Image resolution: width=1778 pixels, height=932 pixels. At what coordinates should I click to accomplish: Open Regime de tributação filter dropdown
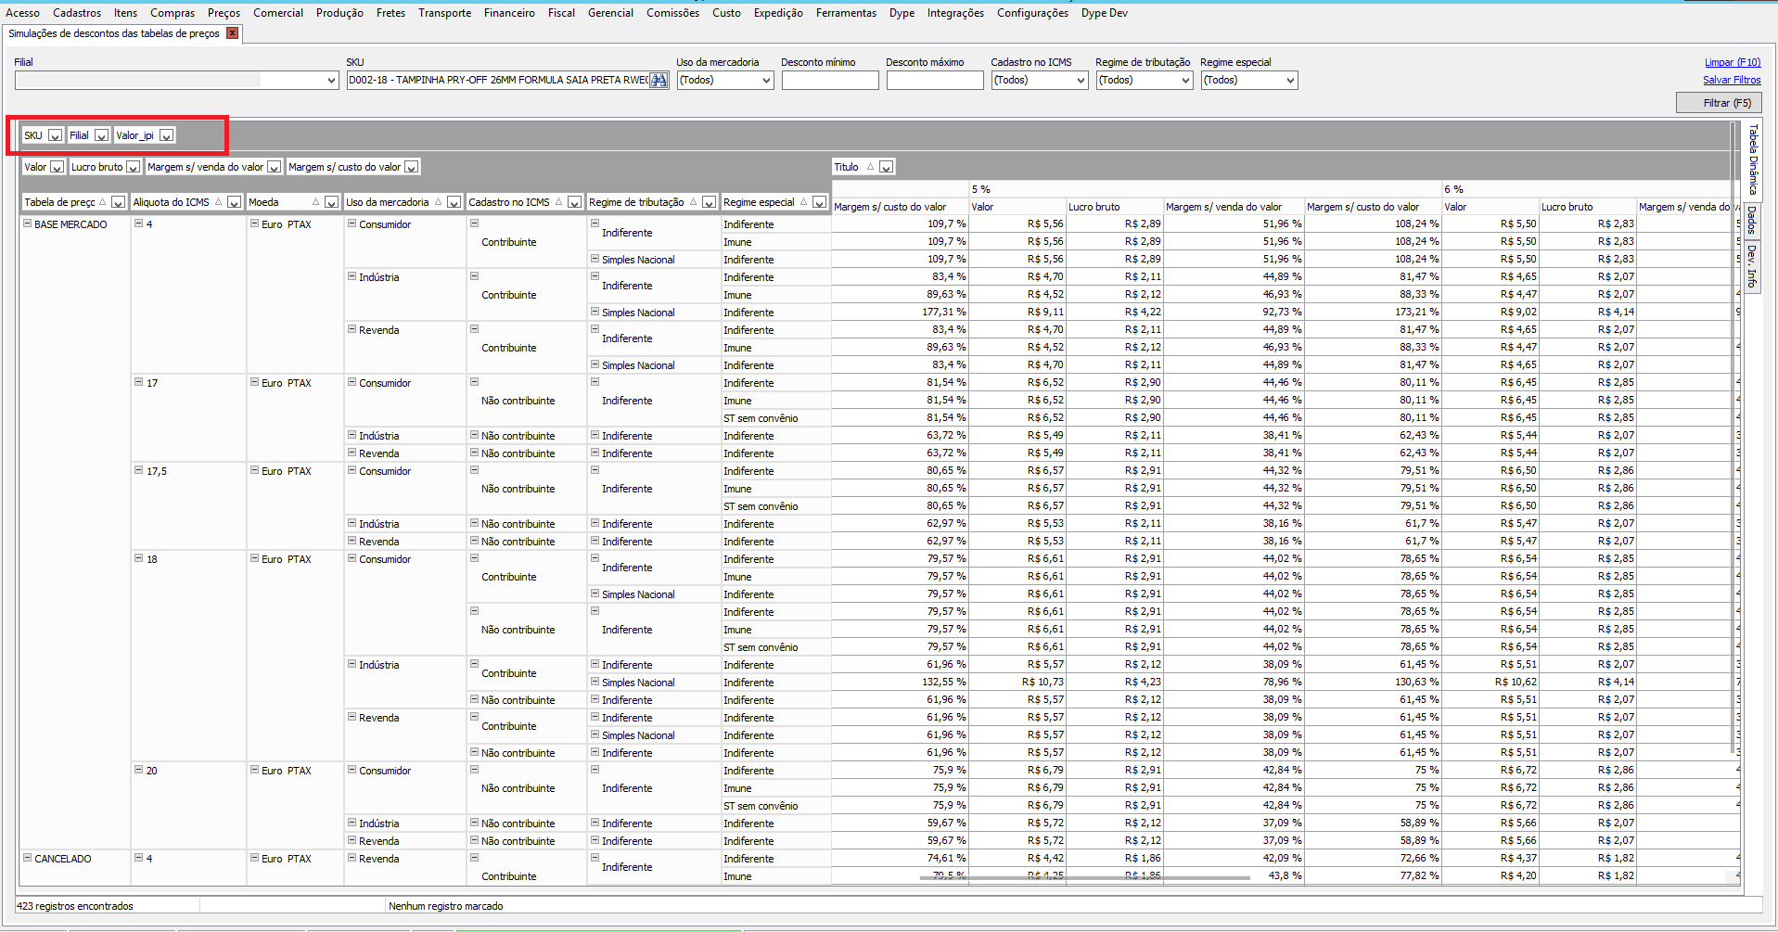[x=1145, y=81]
